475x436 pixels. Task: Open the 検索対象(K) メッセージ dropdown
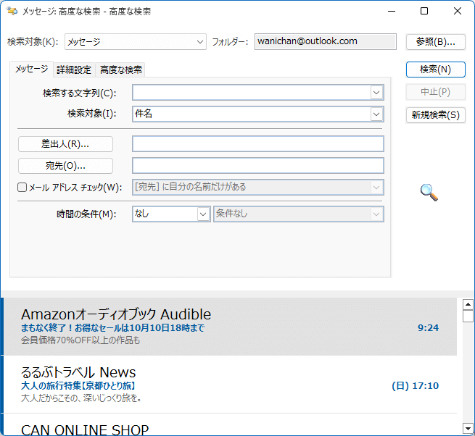point(136,42)
